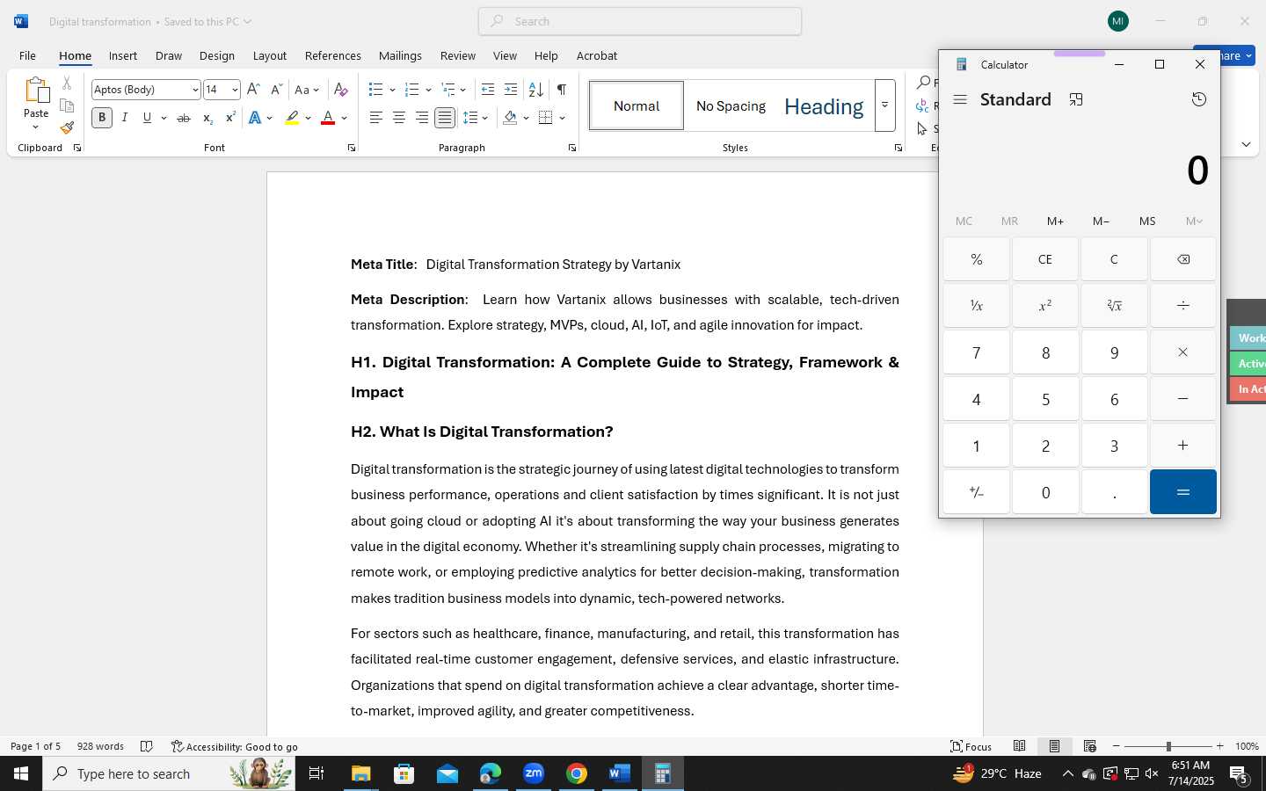Apply red font color

[x=328, y=118]
